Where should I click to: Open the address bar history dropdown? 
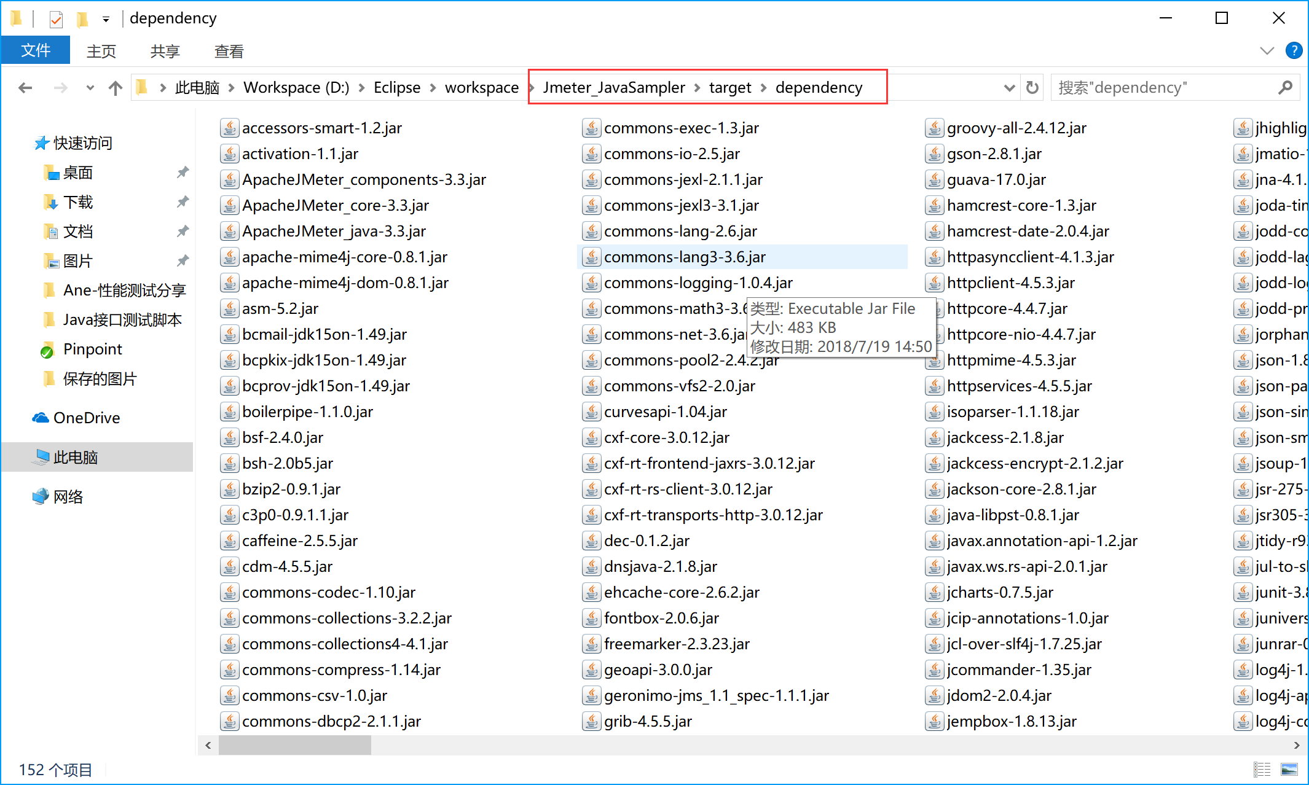(x=1008, y=88)
